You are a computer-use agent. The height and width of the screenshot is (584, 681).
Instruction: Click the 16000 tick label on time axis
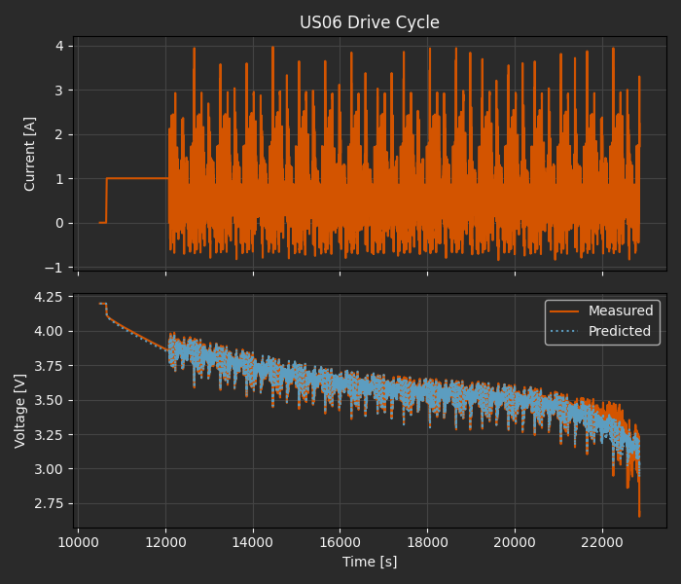click(340, 541)
